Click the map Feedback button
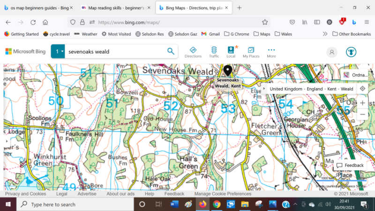The image size is (375, 211). [350, 165]
